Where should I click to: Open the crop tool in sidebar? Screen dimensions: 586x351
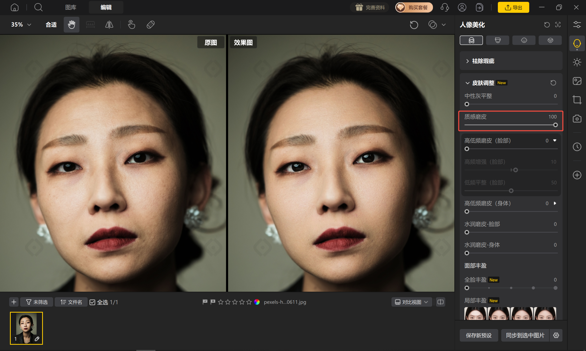tap(577, 100)
